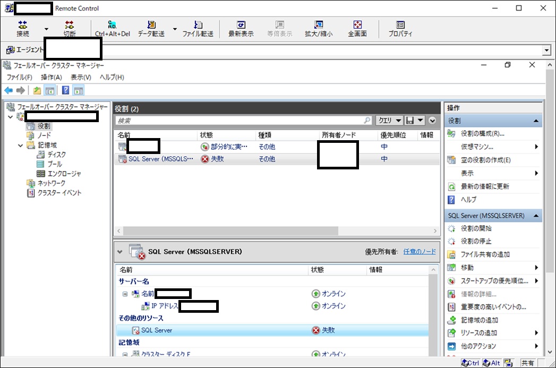The image size is (556, 368).
Task: Sort by the 状態 column header in roles list
Action: coord(226,135)
